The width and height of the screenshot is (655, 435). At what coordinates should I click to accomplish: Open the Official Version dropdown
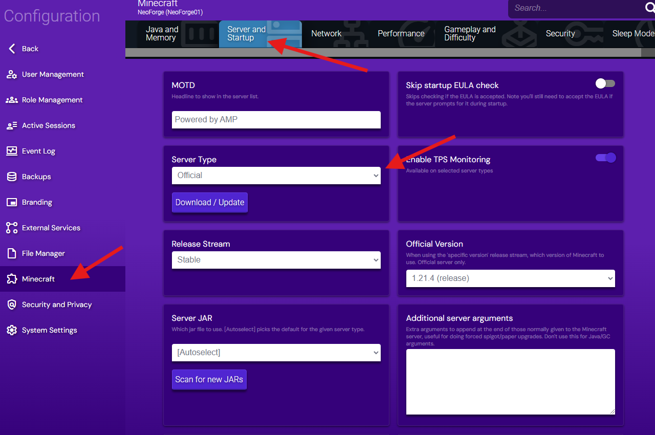coord(510,278)
